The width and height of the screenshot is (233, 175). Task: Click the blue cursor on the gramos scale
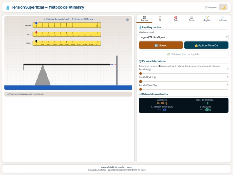pos(36,23)
